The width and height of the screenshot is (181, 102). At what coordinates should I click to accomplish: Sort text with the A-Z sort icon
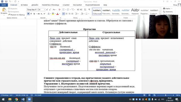tap(85, 10)
